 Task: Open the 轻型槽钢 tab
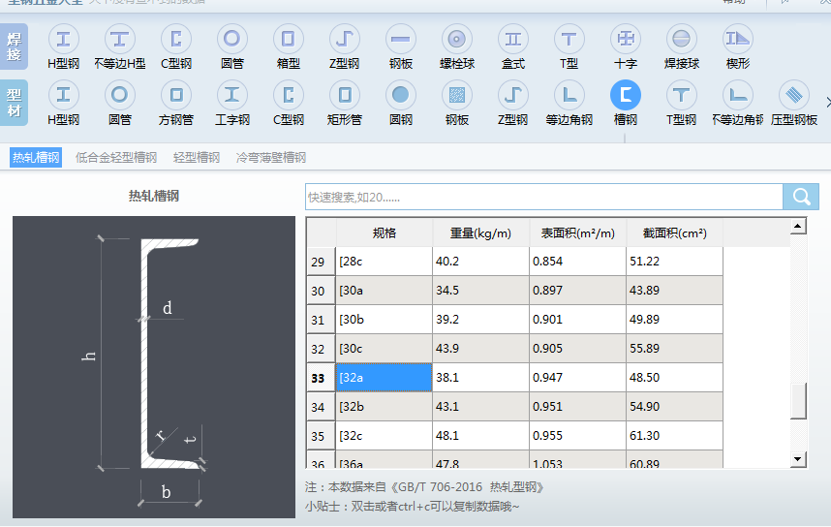point(196,158)
